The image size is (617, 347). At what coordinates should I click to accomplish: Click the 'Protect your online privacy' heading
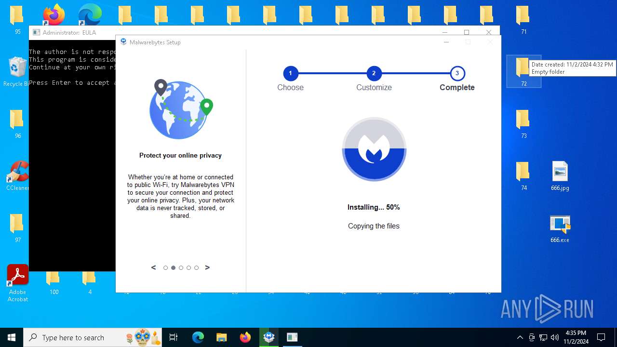pyautogui.click(x=180, y=155)
